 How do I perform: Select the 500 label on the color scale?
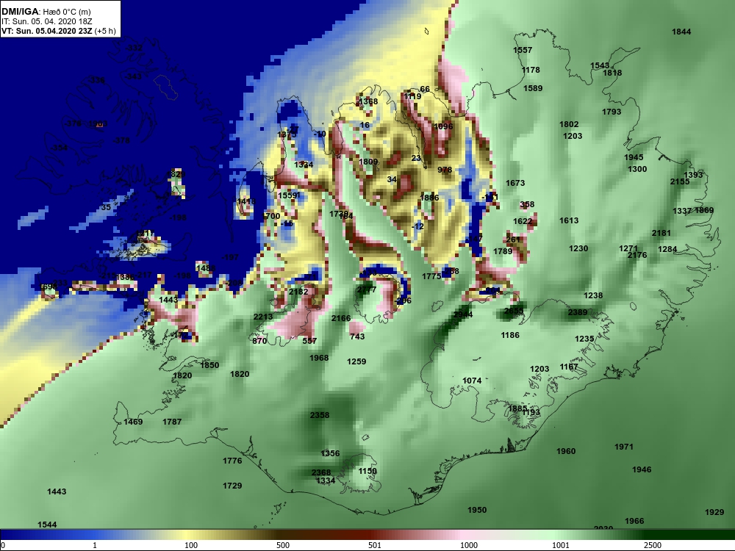click(x=283, y=545)
